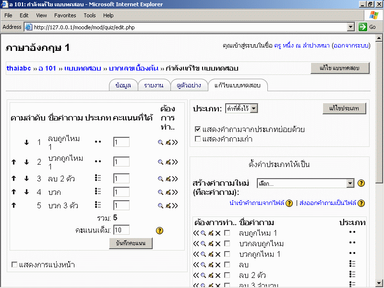This screenshot has width=384, height=288.
Task: Click help icon beside import questions link
Action: pyautogui.click(x=289, y=203)
